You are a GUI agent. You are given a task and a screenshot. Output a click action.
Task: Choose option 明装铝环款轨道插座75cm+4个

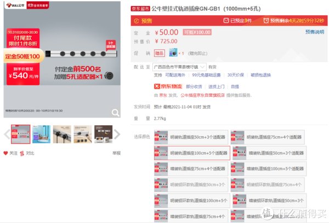click(x=268, y=185)
